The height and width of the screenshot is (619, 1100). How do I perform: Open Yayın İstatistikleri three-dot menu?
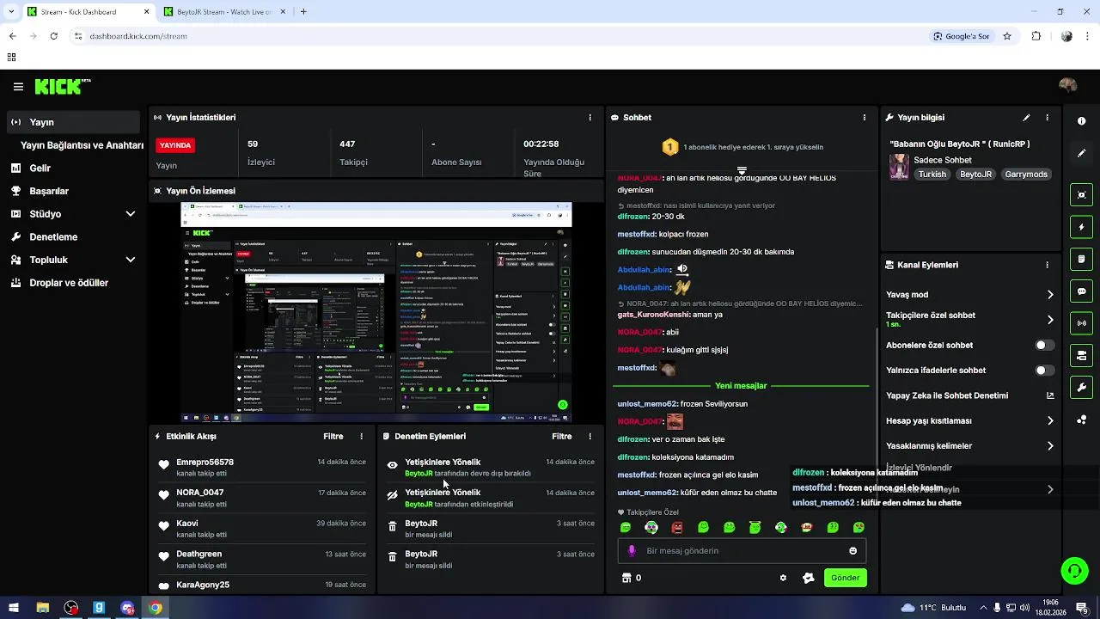590,118
